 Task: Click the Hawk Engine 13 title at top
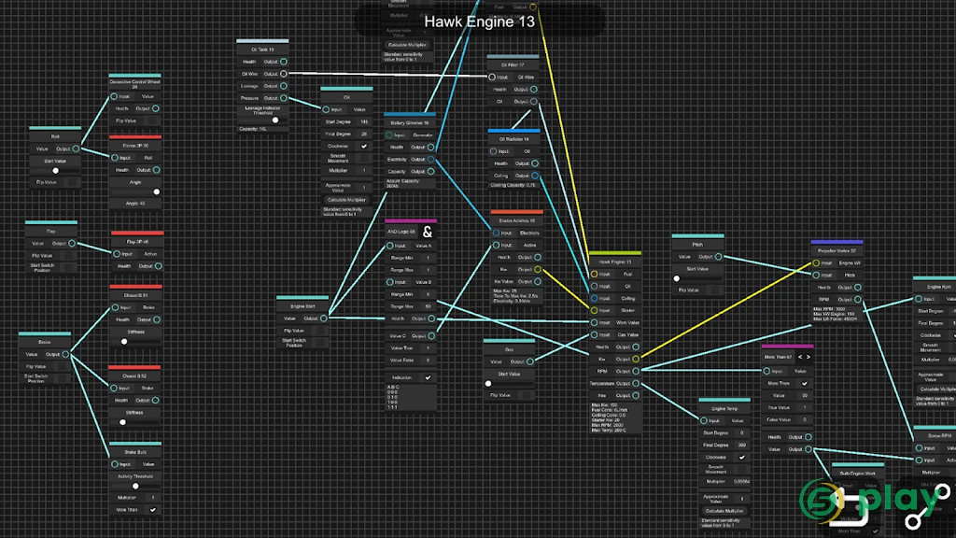coord(479,21)
